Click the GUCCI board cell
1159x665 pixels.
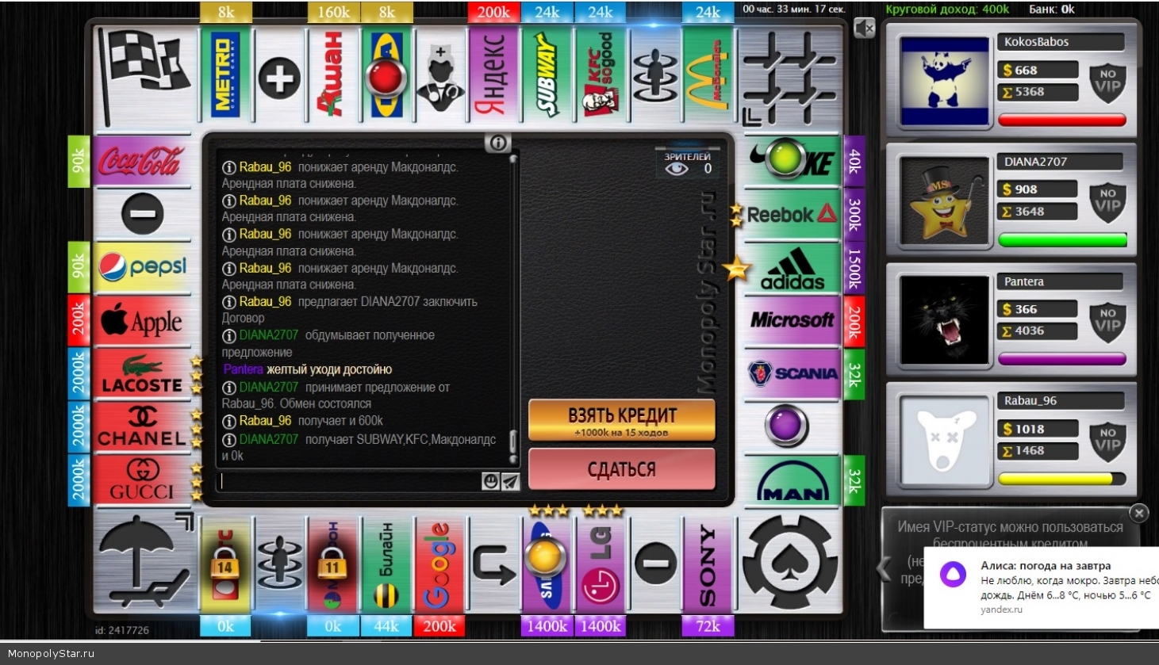[x=142, y=481]
